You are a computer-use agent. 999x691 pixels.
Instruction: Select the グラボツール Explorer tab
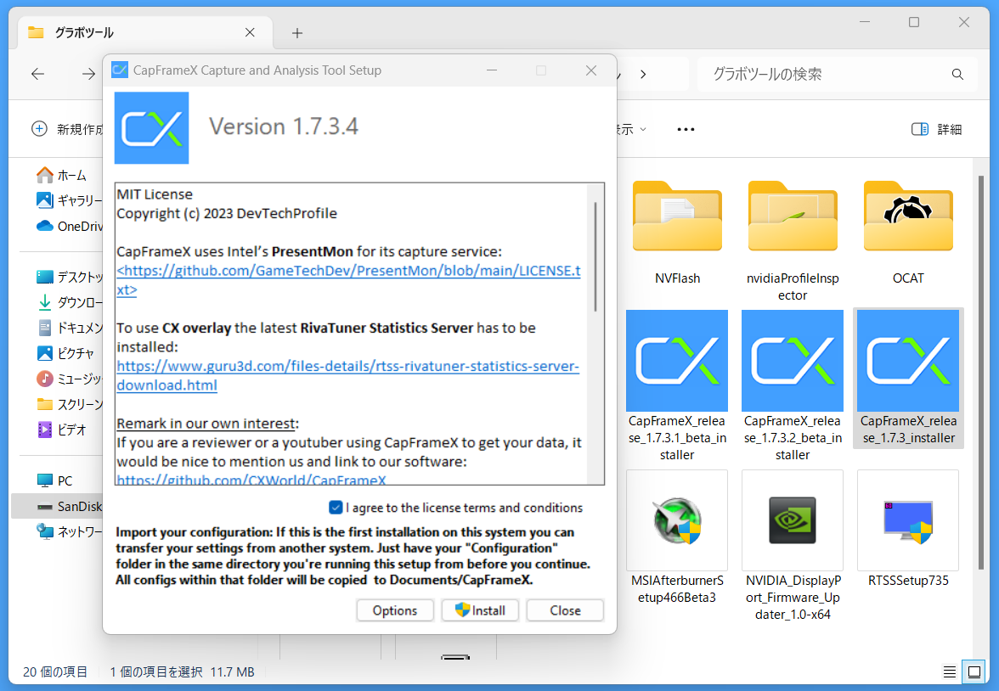pos(145,32)
